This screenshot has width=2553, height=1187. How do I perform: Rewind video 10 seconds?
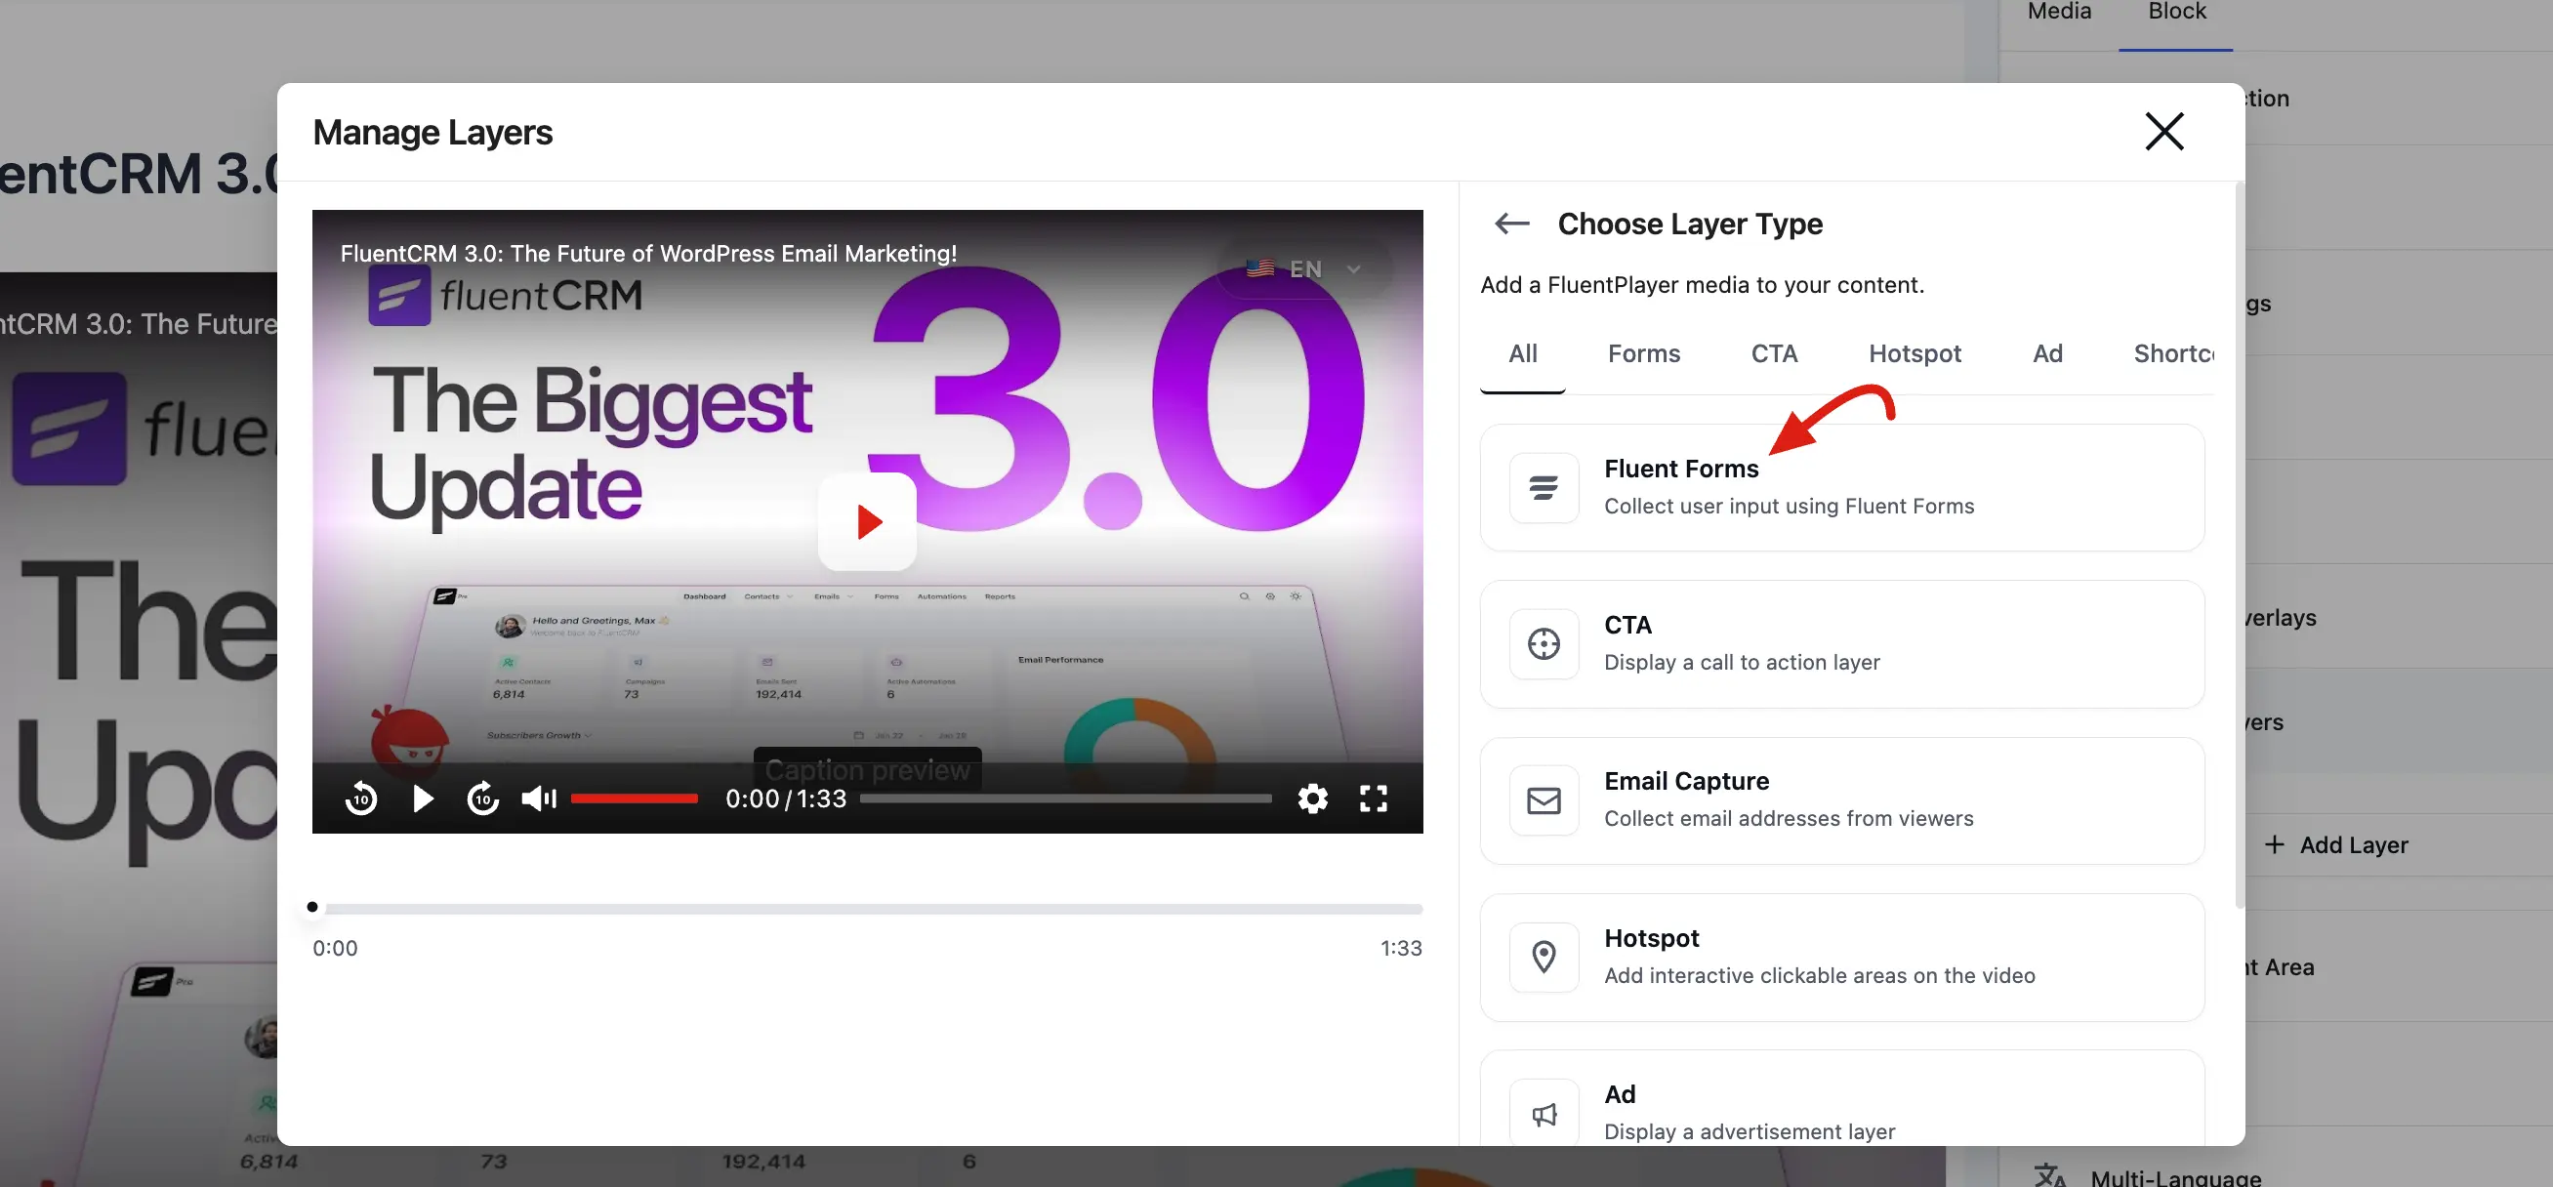point(361,798)
